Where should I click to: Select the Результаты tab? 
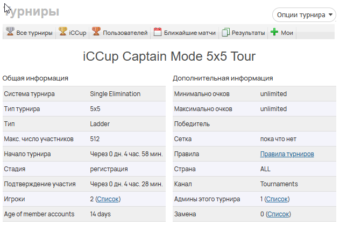click(x=243, y=32)
